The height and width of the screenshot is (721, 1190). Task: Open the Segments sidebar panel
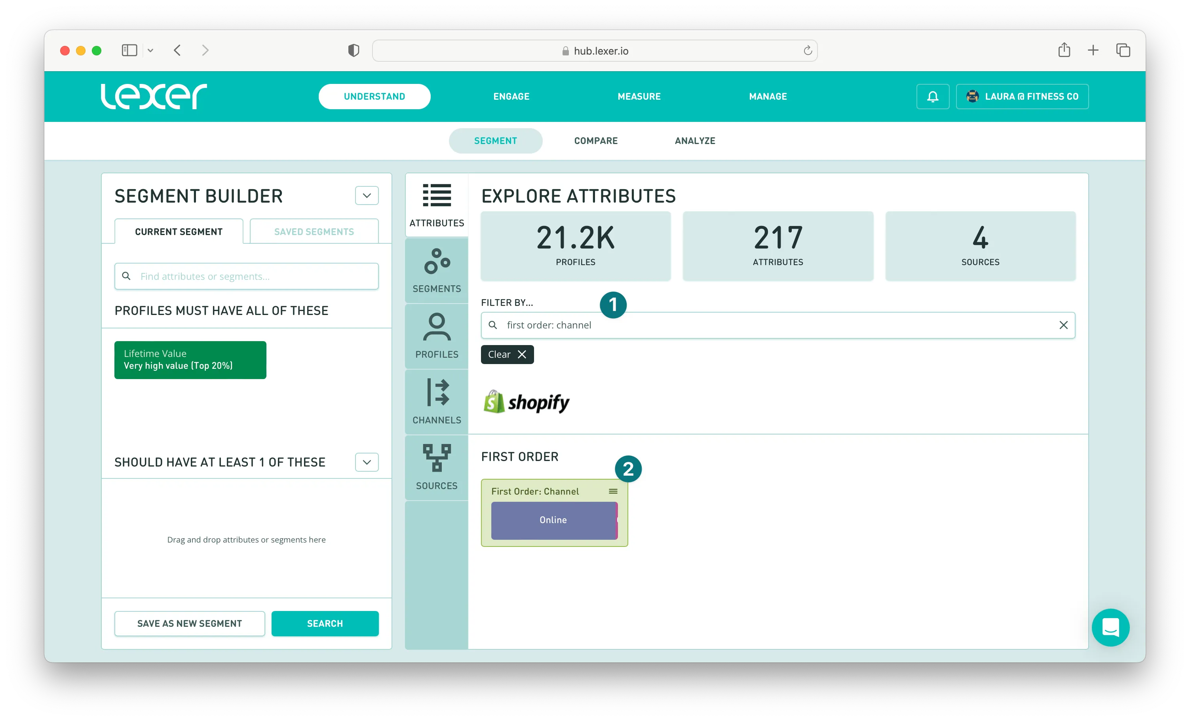click(x=437, y=270)
